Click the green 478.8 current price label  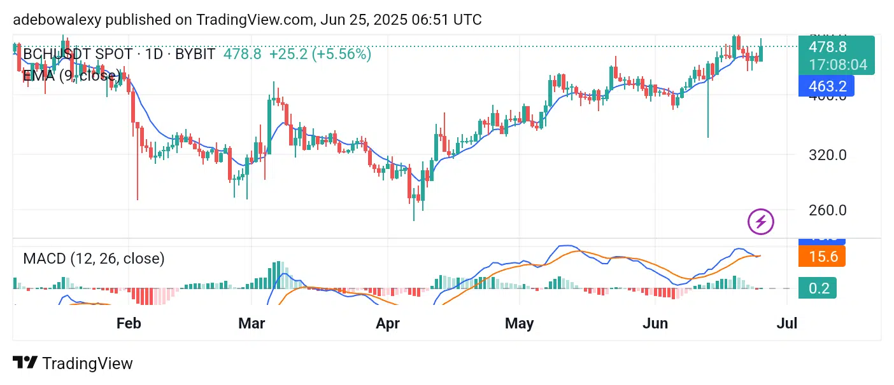click(828, 47)
